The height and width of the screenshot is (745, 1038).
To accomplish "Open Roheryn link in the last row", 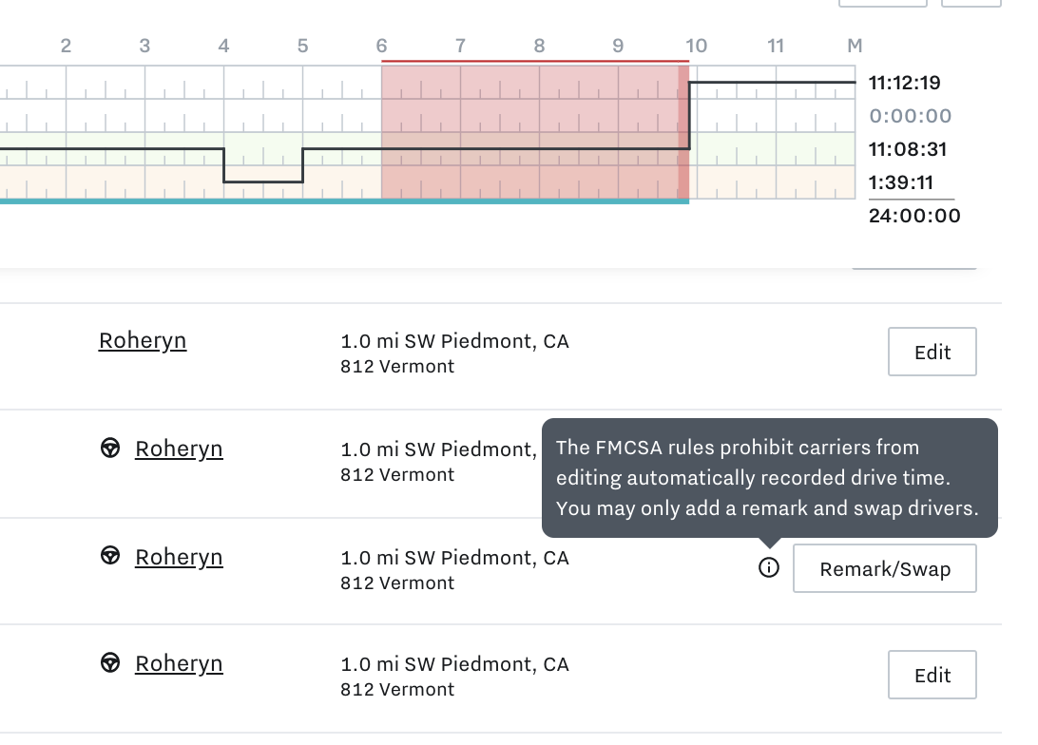I will (179, 663).
